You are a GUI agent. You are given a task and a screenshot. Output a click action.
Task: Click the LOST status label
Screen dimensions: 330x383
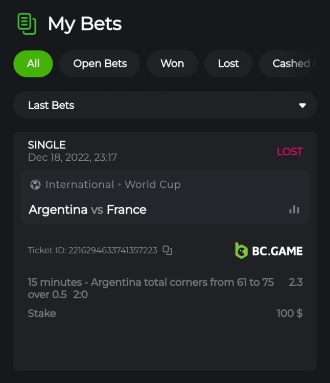coord(290,152)
